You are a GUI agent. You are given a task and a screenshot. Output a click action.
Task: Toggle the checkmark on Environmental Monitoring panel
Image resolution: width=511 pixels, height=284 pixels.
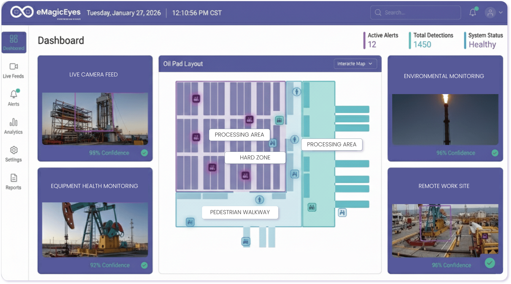click(495, 153)
